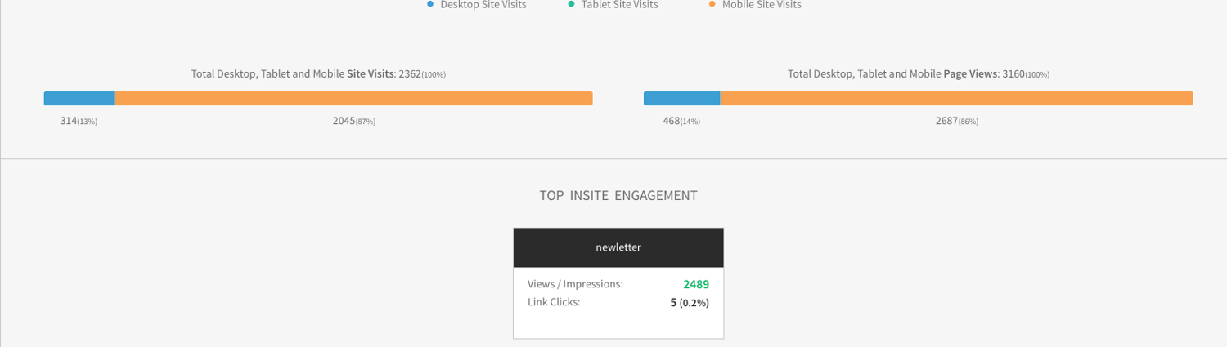
Task: Click the orange Mobile Site Visits legend dot
Action: tap(712, 5)
